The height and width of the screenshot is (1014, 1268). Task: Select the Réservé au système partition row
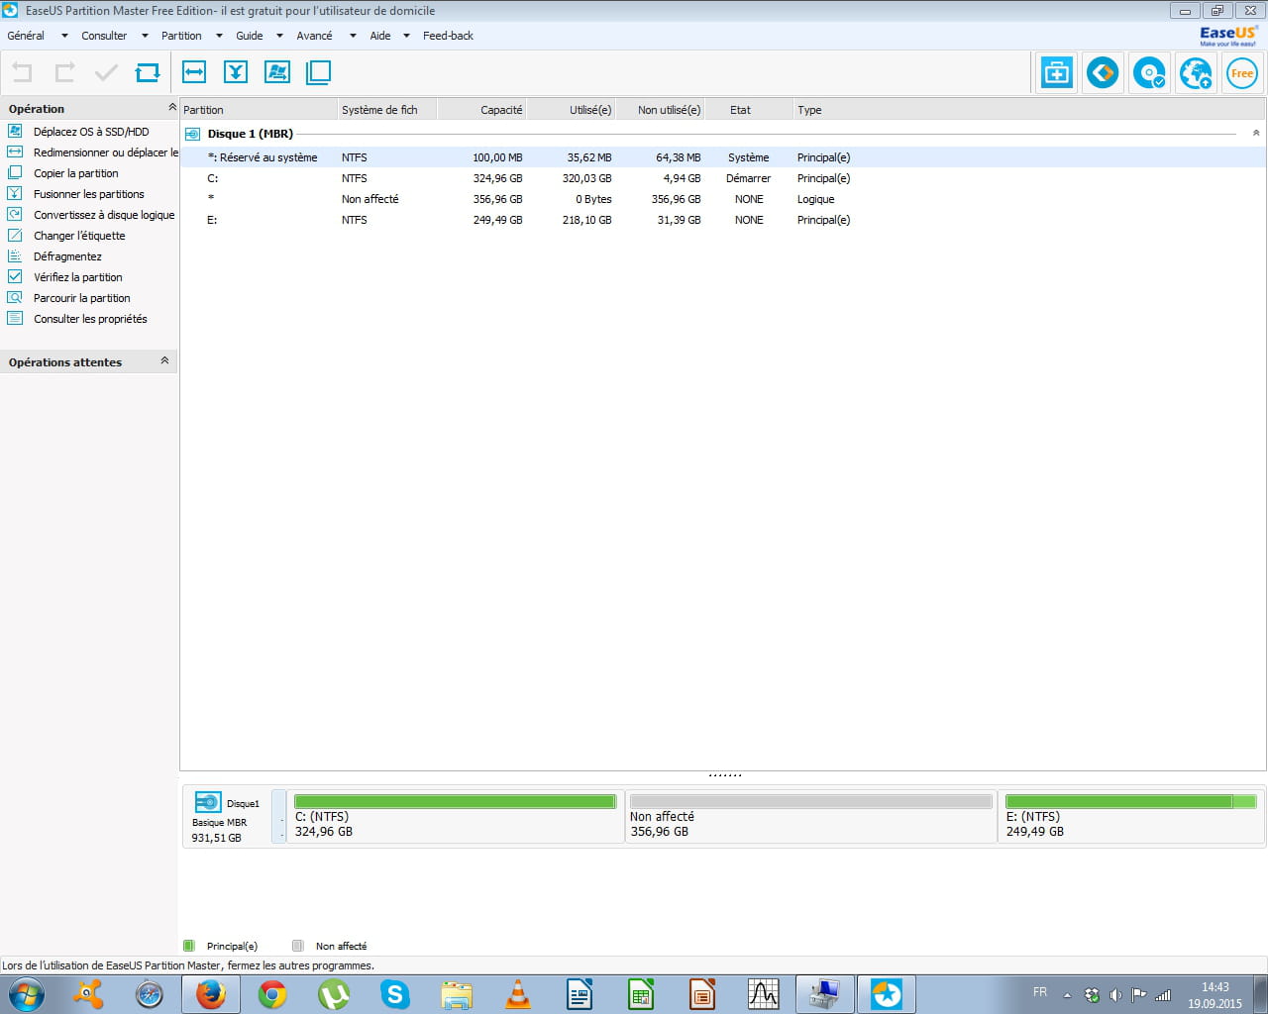click(x=722, y=157)
